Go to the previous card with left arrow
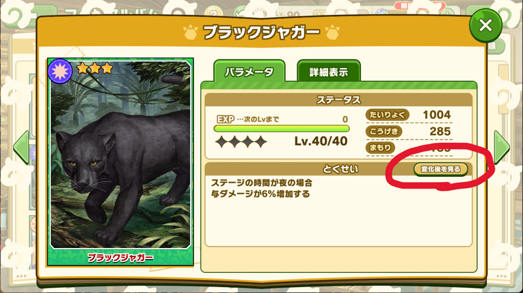Viewport: 523px width, 293px height. click(21, 147)
